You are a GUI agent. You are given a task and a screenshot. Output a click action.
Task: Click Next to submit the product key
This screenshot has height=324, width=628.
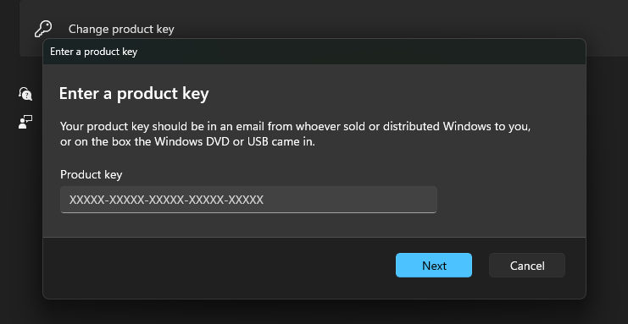pos(434,265)
